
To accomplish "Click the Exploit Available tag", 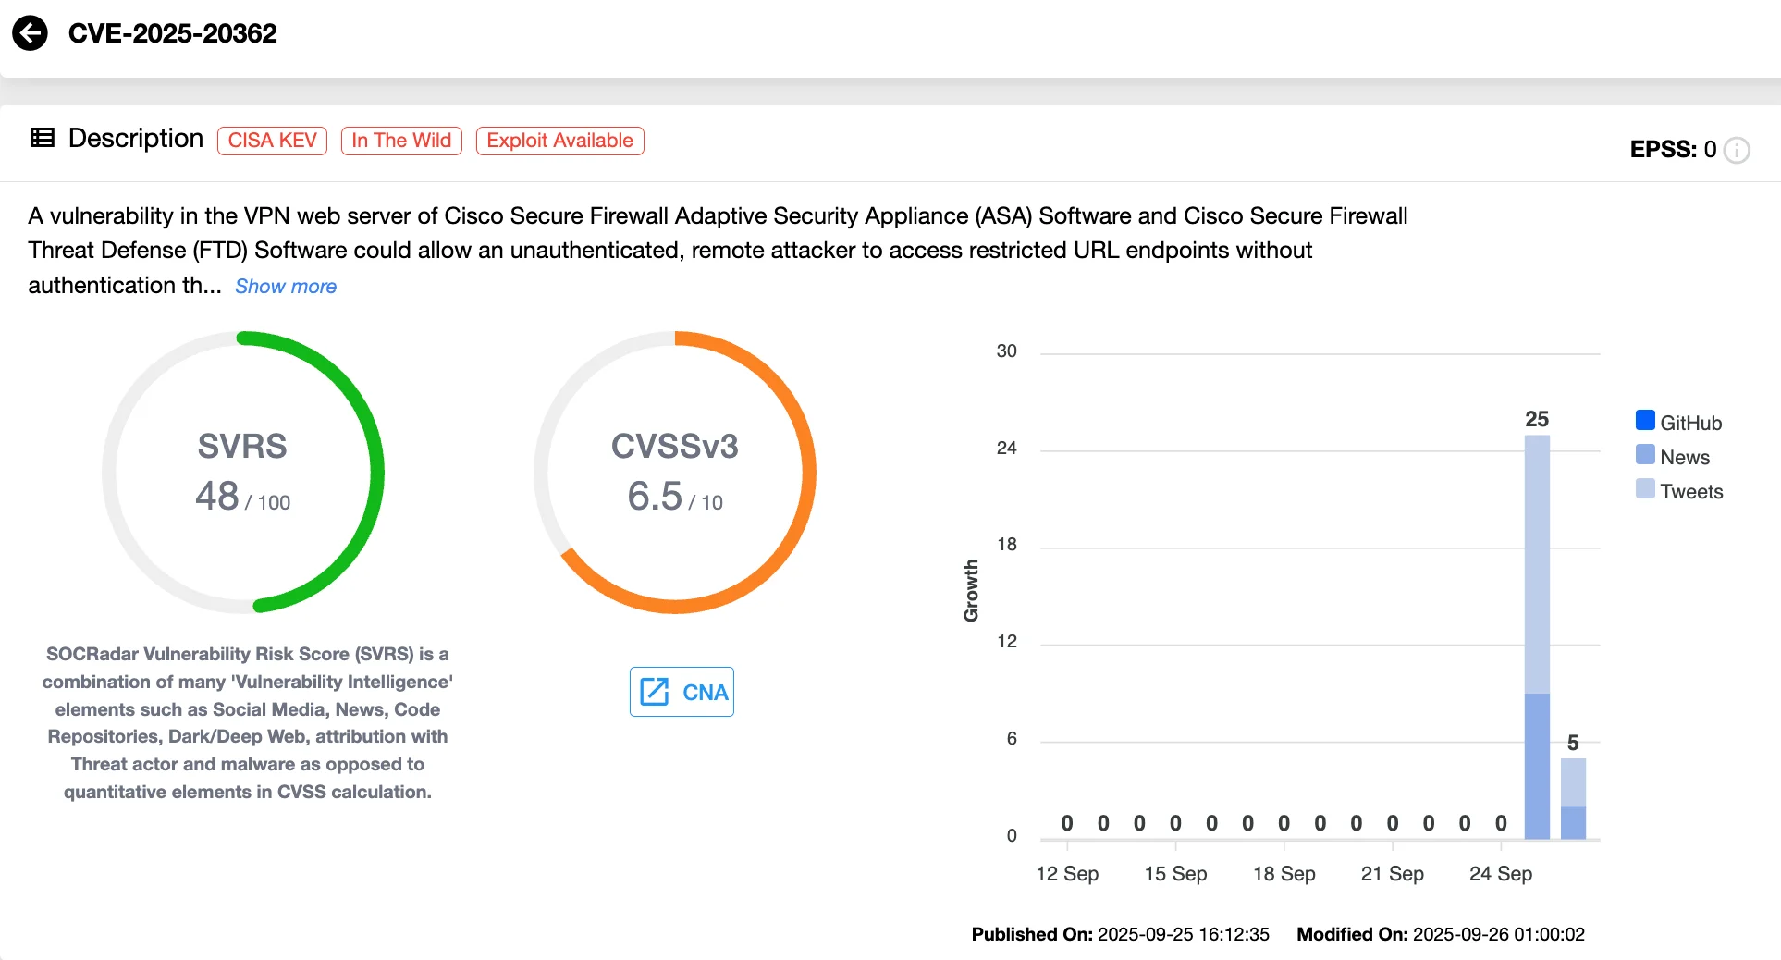I will pyautogui.click(x=559, y=141).
